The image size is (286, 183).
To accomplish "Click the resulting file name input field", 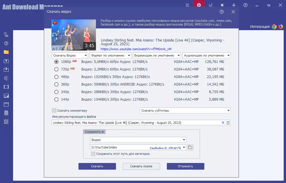I will pyautogui.click(x=135, y=123).
